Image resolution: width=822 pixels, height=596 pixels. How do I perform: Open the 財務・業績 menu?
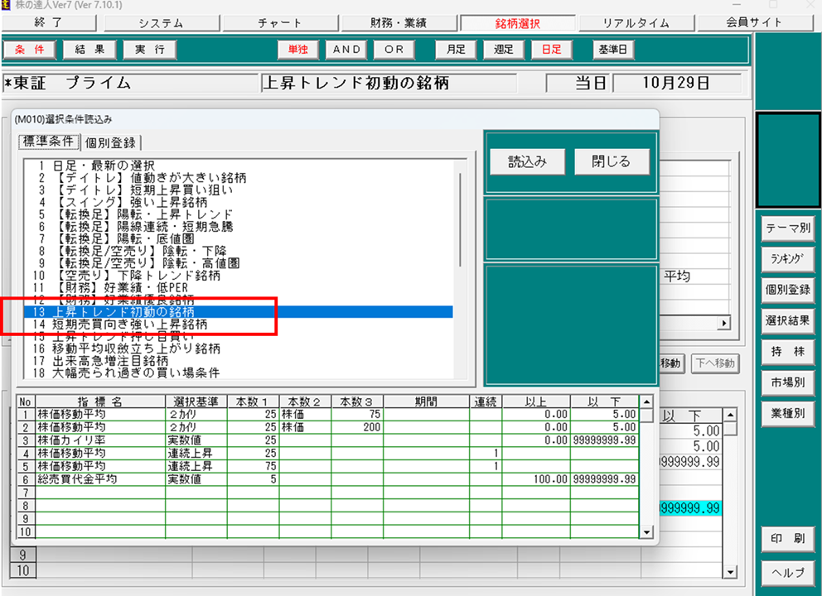point(399,23)
